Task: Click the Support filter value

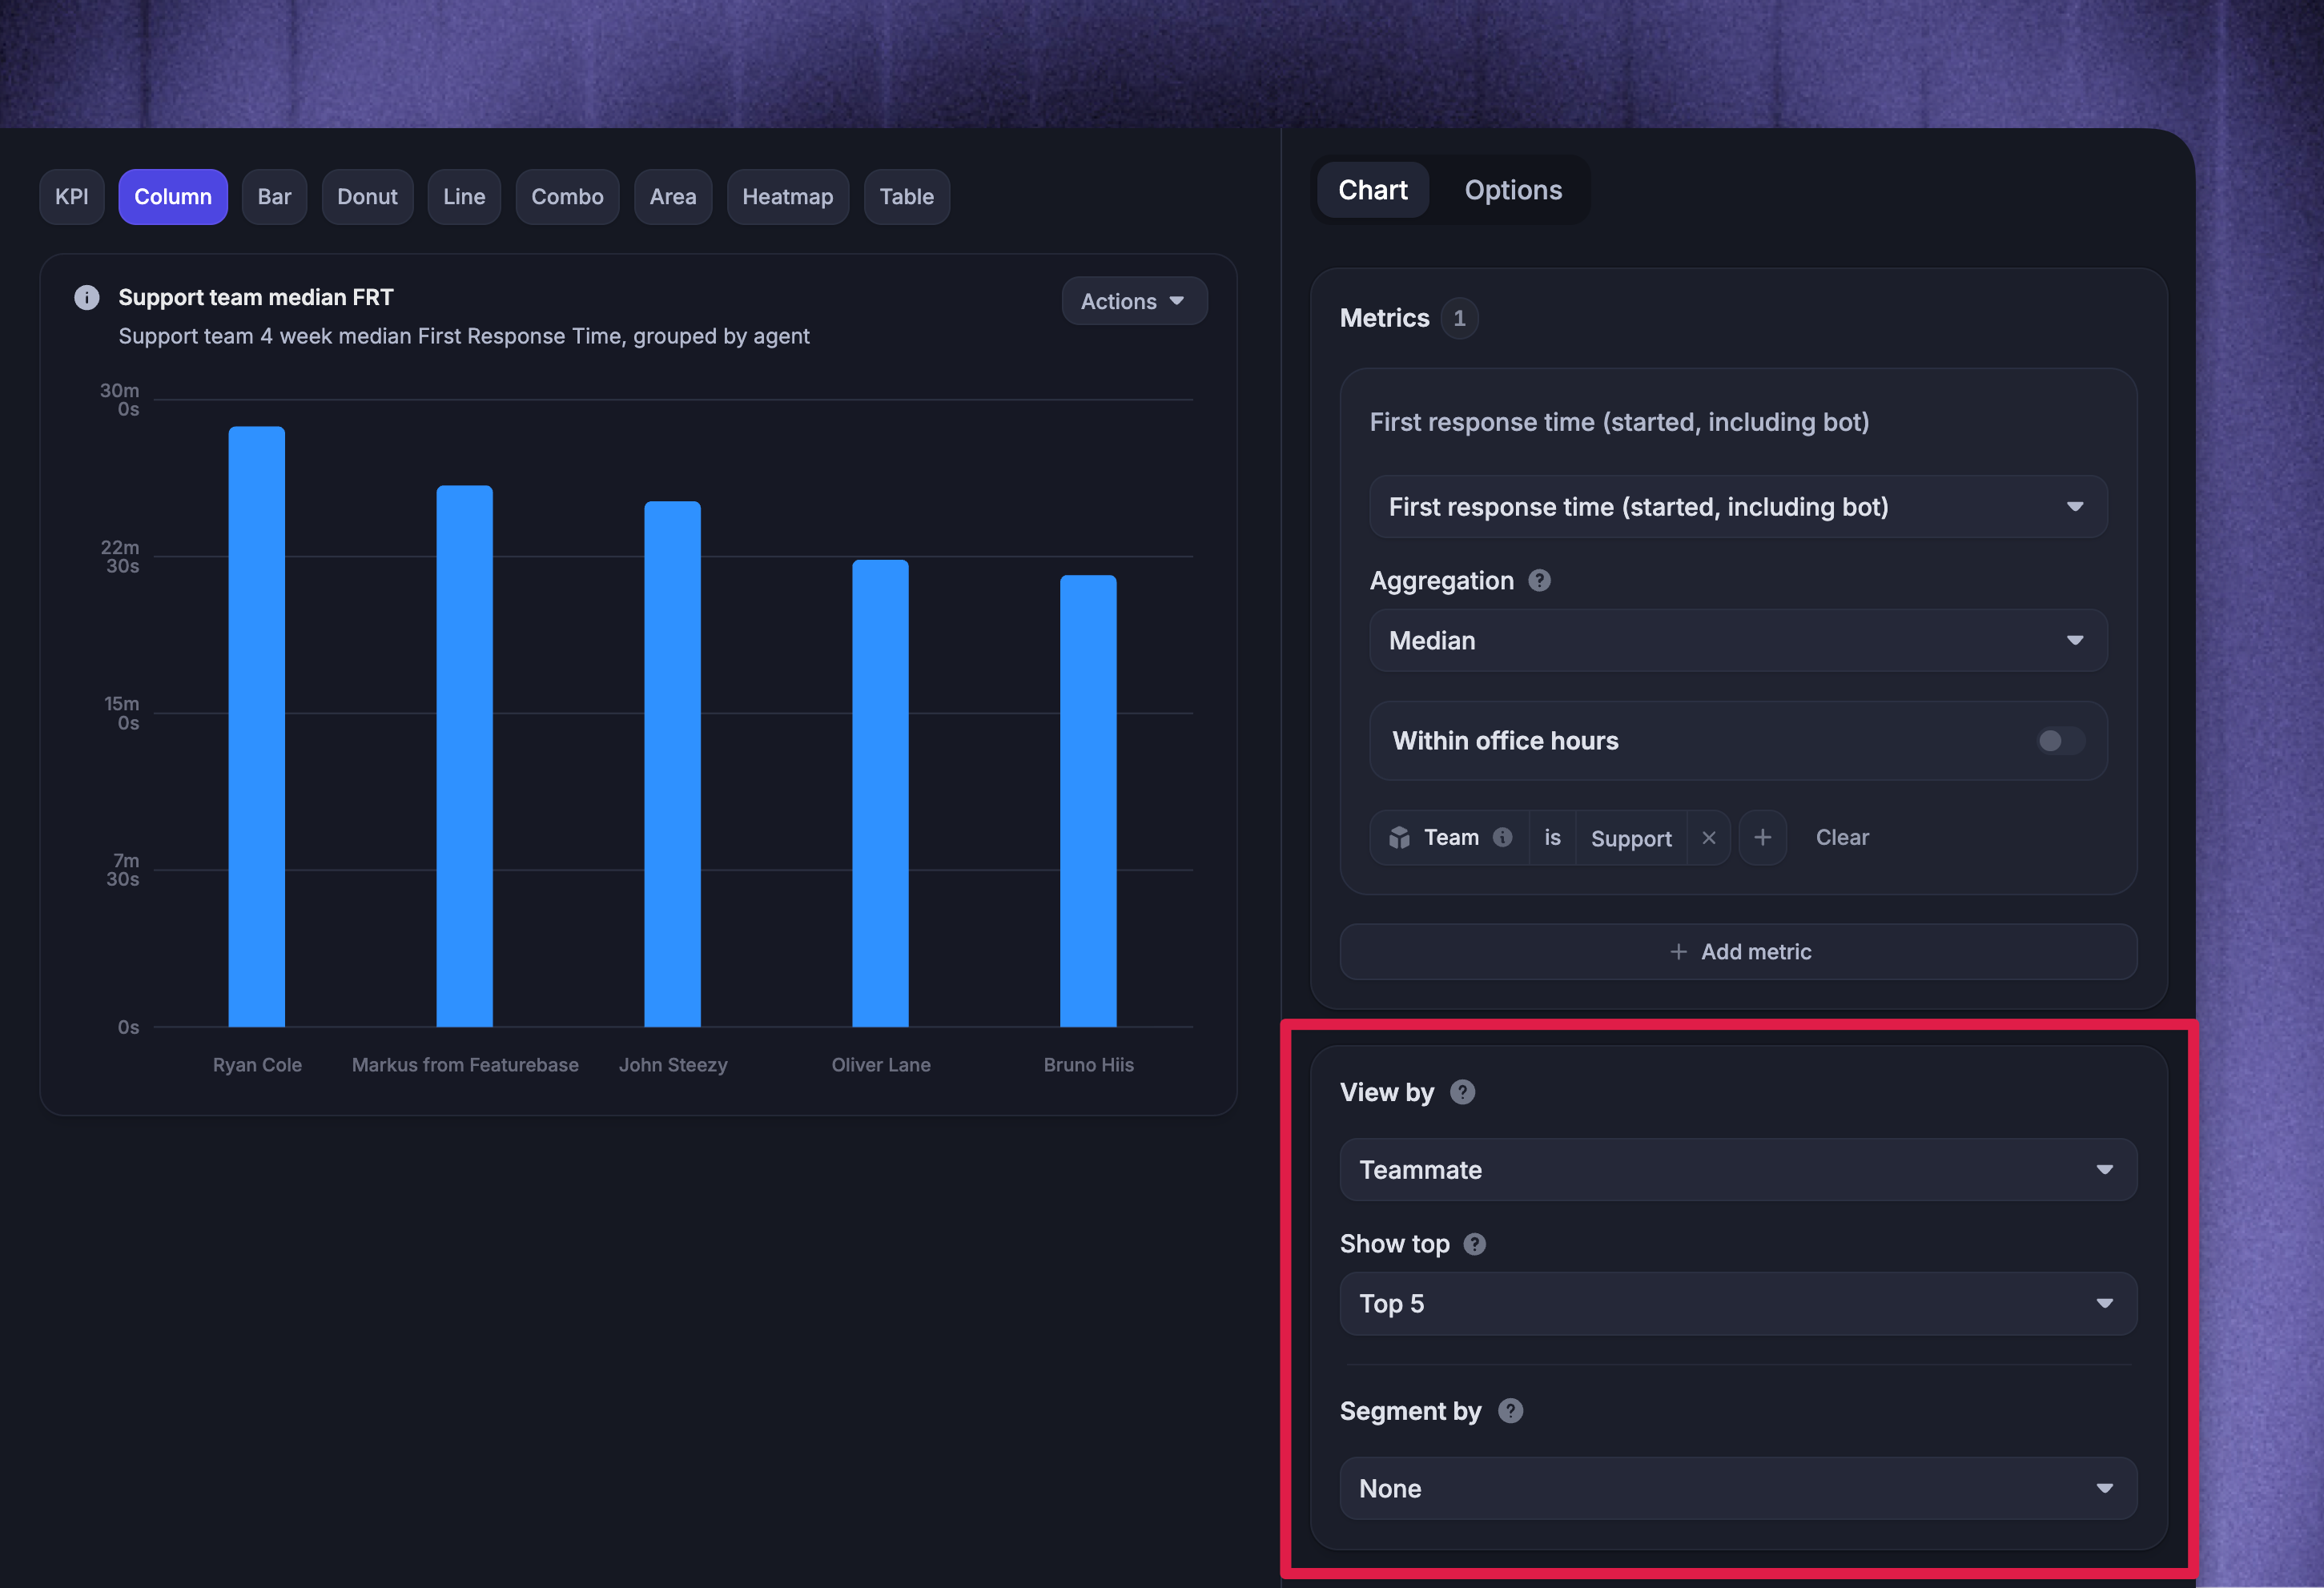Action: 1631,838
